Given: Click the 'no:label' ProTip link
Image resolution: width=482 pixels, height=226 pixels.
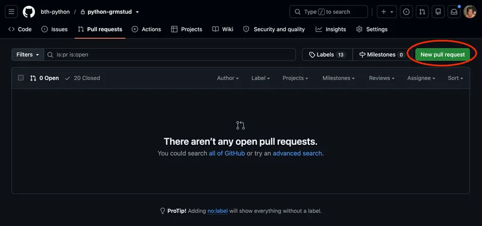Looking at the screenshot, I should 218,211.
